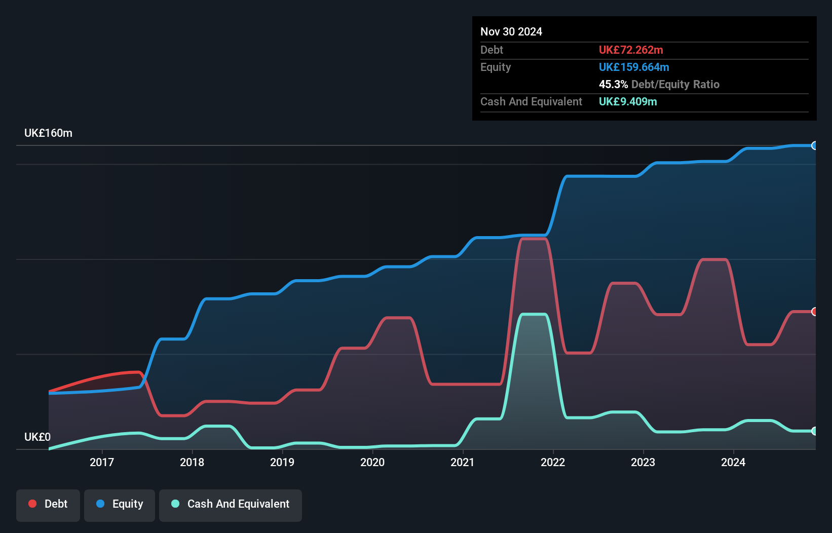
Task: Click the 2023 x-axis label
Action: (x=643, y=462)
